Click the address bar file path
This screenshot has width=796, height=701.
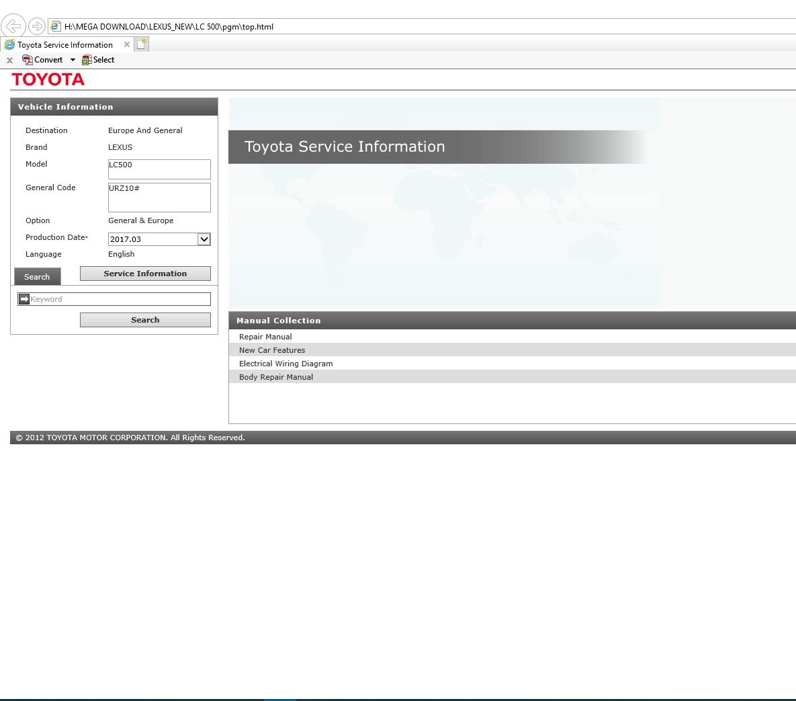click(169, 26)
